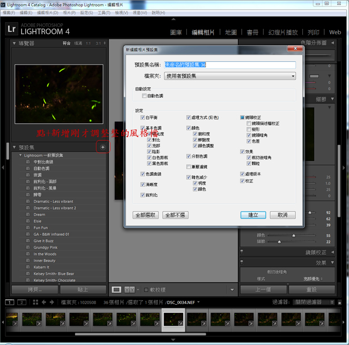Select the first filmstrip thumbnail

pyautogui.click(x=12, y=319)
